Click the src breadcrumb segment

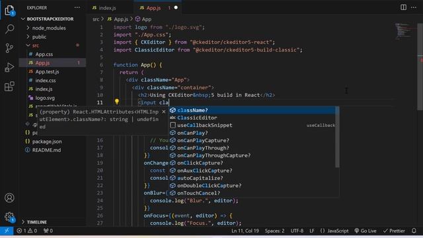96,19
